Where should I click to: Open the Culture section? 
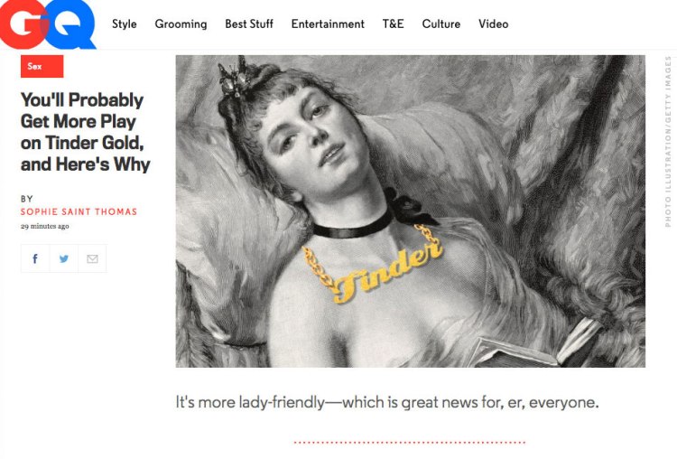(441, 23)
